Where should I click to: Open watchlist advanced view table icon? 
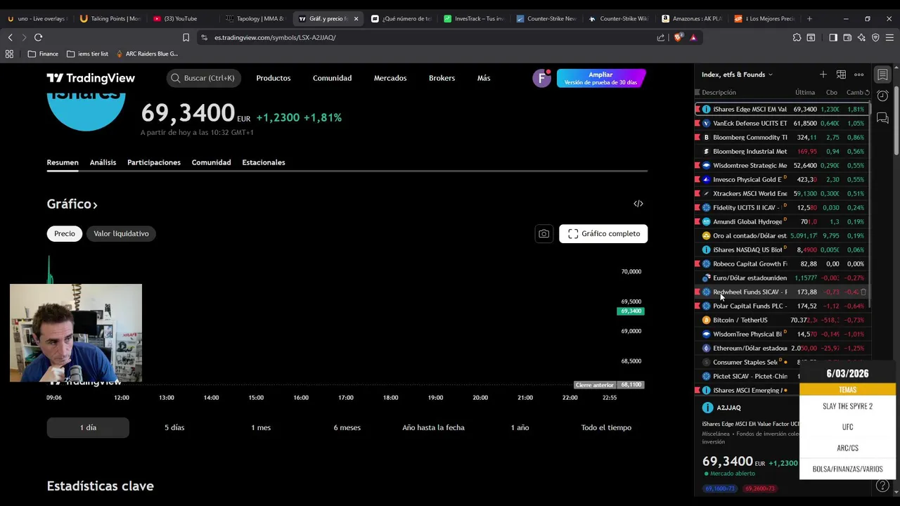(841, 74)
